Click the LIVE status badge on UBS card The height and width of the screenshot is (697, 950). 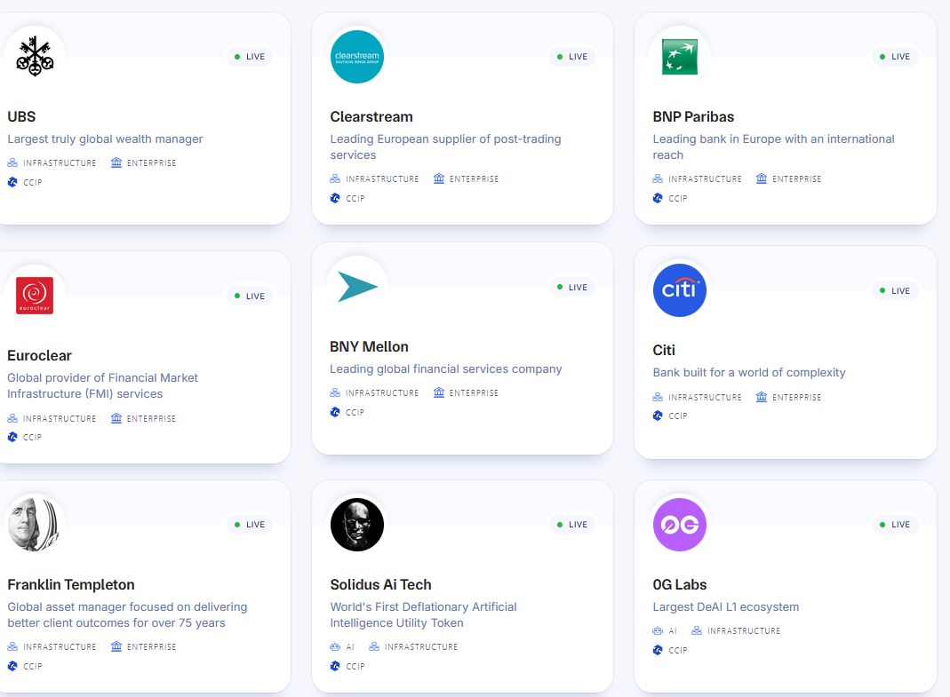tap(250, 56)
